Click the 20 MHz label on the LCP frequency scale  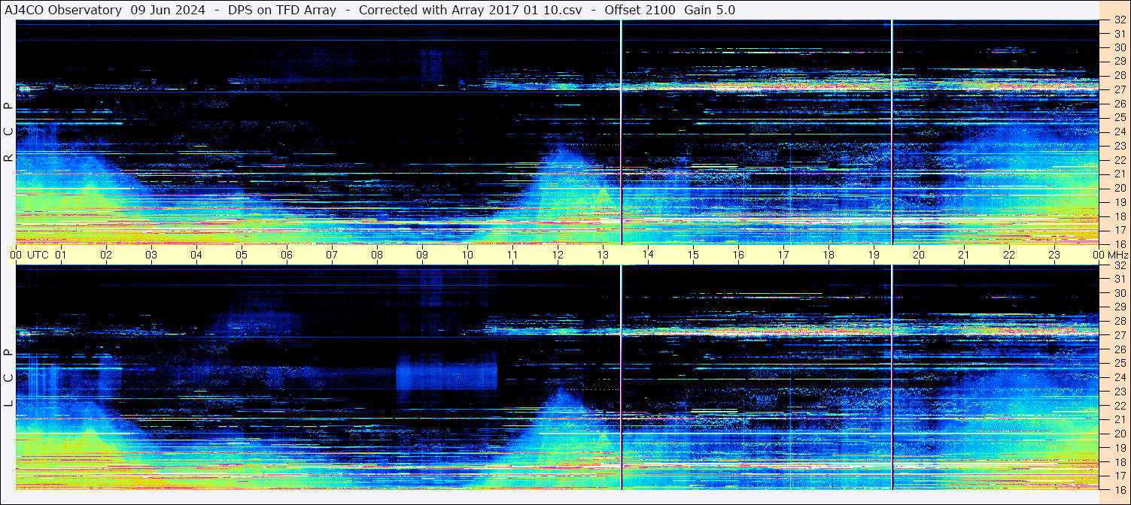[1119, 434]
